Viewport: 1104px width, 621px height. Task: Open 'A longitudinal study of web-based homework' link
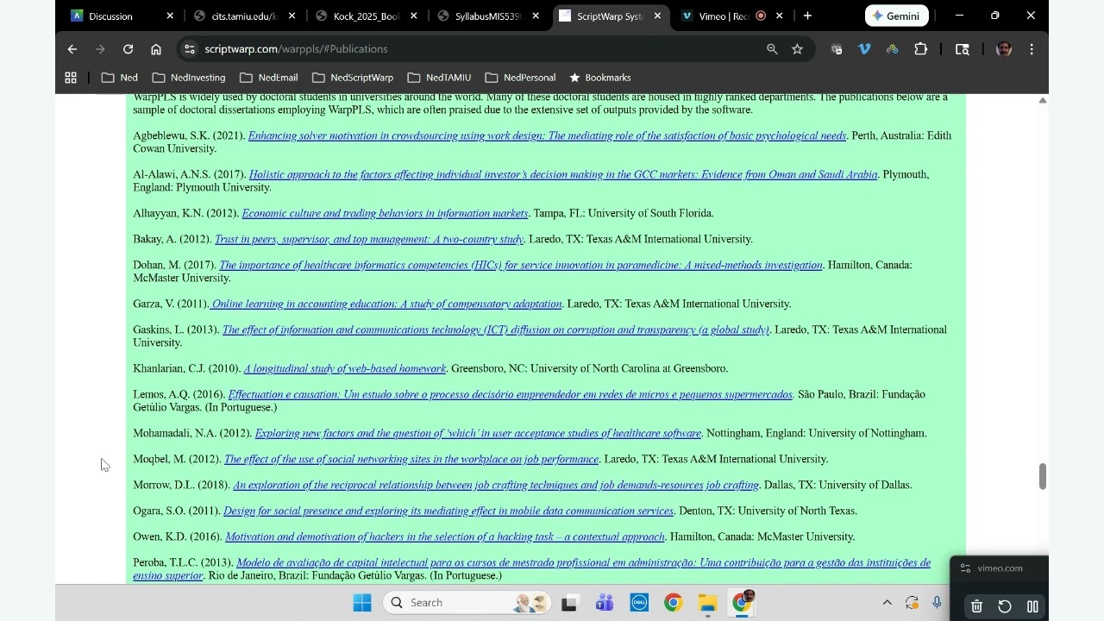pyautogui.click(x=345, y=369)
